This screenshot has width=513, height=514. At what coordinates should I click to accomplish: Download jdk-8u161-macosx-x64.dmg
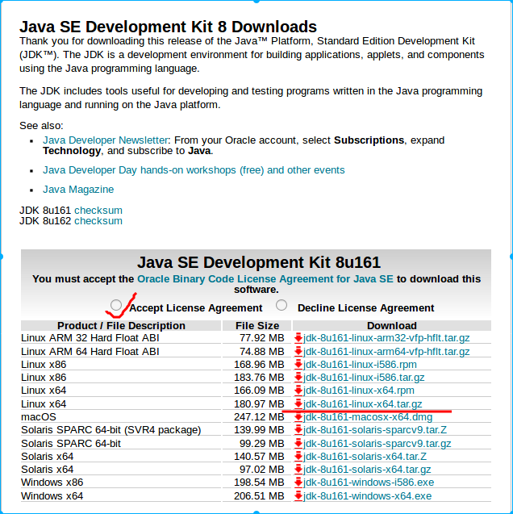pyautogui.click(x=368, y=417)
